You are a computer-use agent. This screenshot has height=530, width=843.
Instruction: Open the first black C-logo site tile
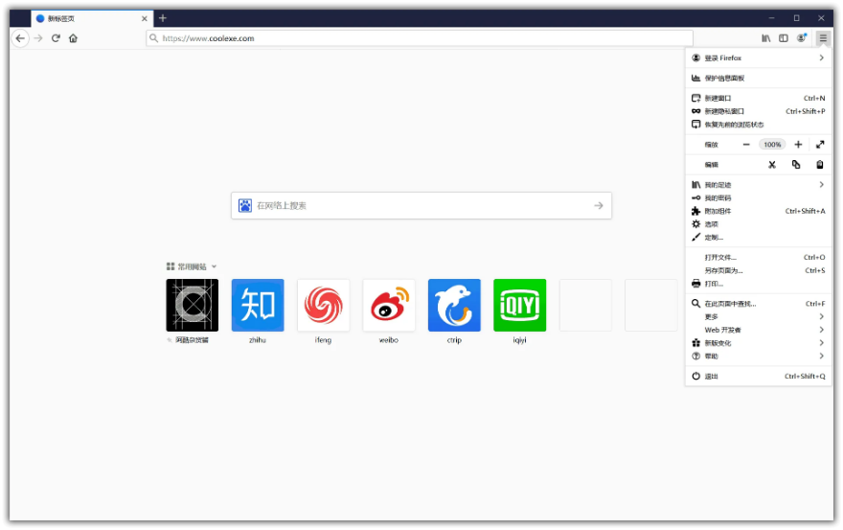(x=192, y=305)
